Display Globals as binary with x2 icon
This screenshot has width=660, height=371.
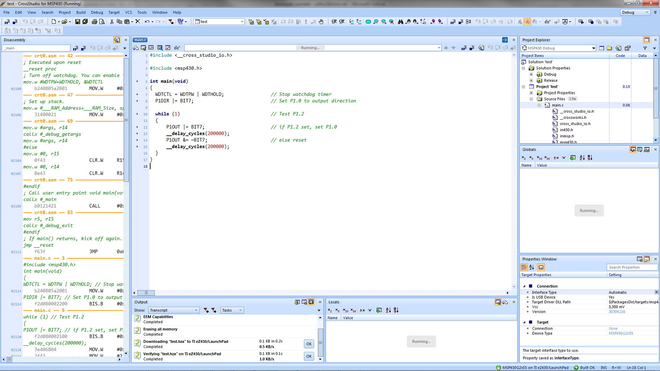[524, 158]
